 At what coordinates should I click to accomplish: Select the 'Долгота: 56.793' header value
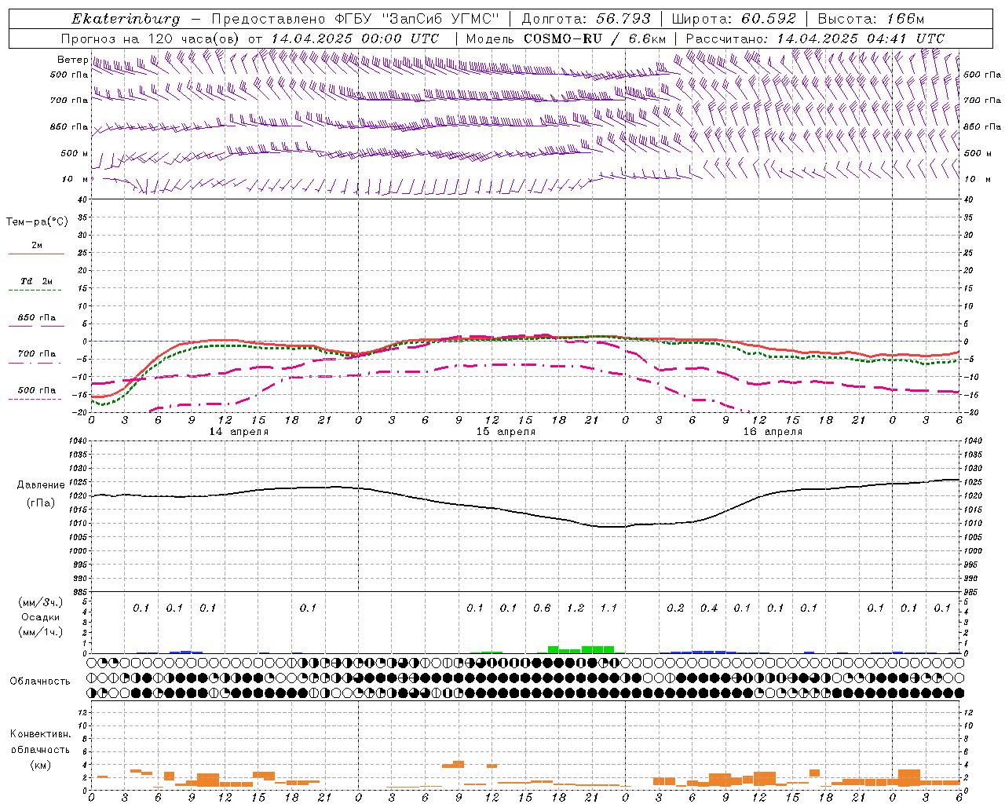(x=586, y=19)
